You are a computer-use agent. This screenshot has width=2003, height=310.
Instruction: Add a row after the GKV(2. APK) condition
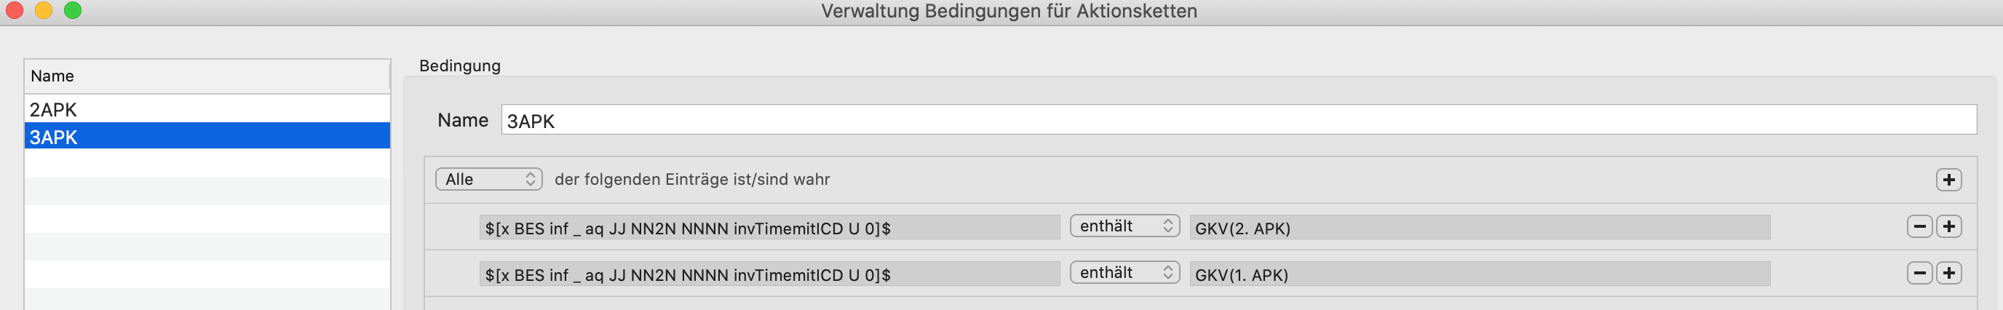click(1948, 226)
